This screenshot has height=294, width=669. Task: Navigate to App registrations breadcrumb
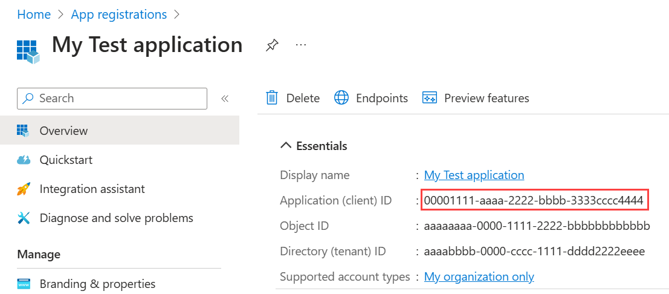click(x=119, y=15)
